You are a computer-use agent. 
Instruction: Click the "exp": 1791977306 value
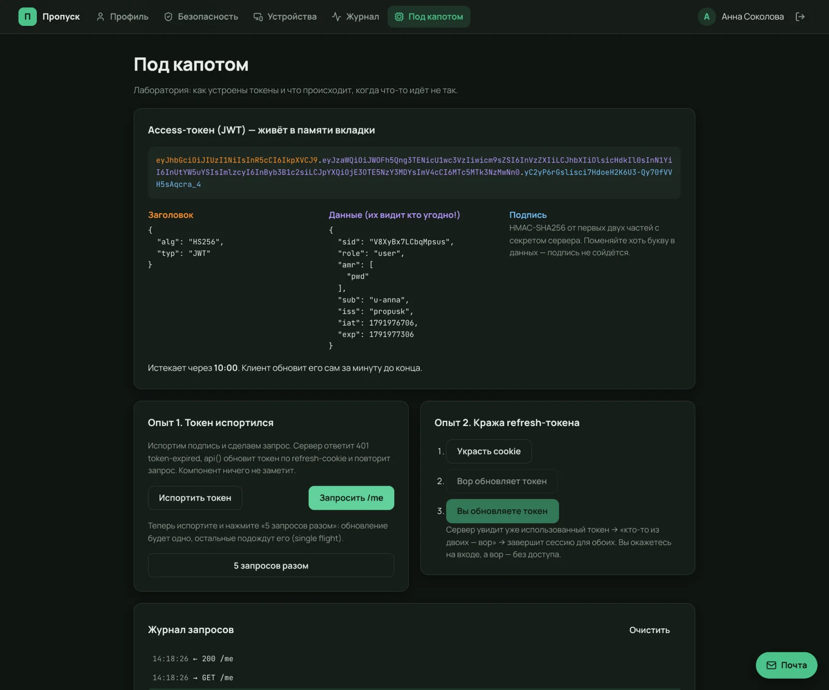391,334
